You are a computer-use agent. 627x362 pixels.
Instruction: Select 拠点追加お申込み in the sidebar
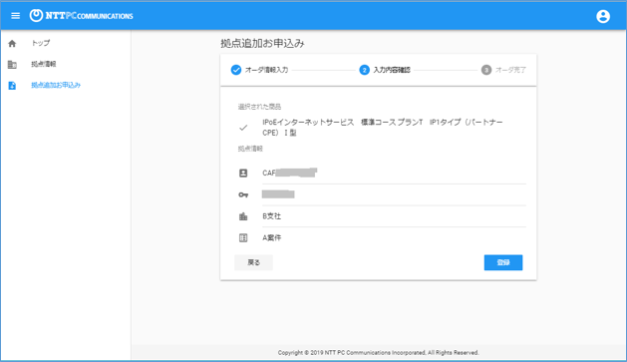56,85
